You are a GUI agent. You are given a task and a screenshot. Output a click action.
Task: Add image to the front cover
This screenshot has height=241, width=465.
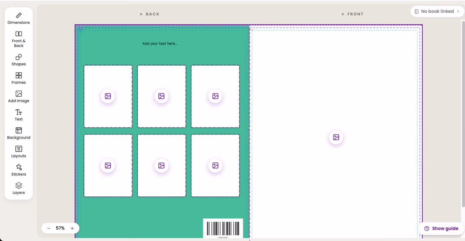336,137
